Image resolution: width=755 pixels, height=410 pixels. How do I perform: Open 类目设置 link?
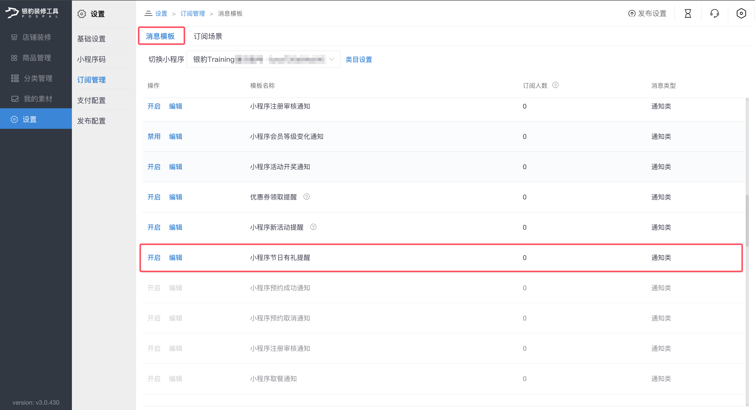tap(358, 60)
